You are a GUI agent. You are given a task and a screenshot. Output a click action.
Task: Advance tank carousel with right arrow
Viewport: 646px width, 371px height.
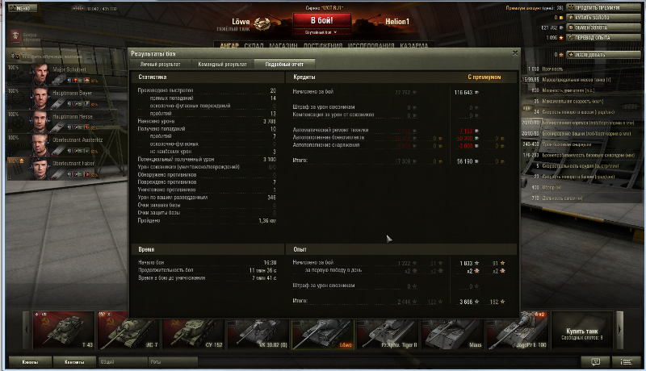619,331
